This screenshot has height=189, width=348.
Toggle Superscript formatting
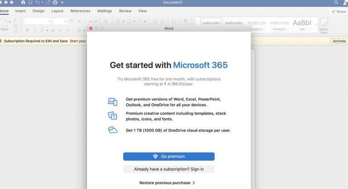click(x=68, y=30)
